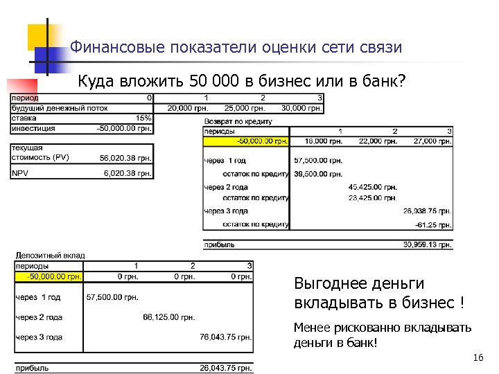
Task: Click "через 3 года" in the deposit table
Action: [39, 337]
